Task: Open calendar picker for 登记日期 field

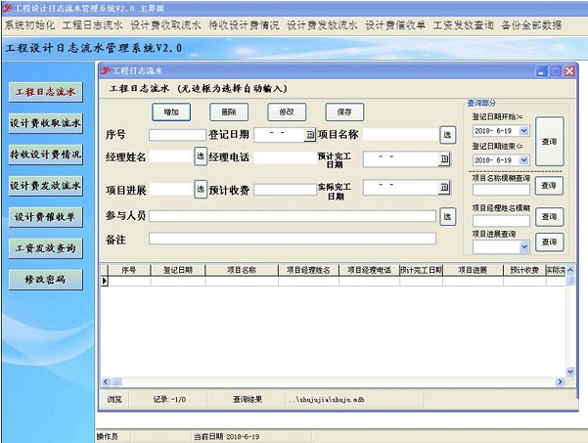Action: pos(310,135)
